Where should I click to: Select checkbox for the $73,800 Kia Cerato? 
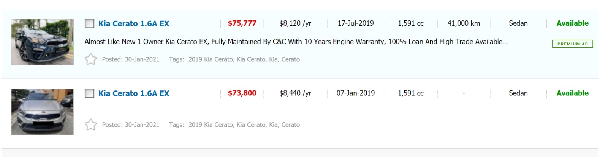point(89,93)
